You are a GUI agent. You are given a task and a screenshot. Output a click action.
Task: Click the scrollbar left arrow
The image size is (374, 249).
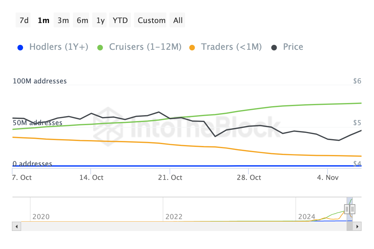tap(17, 226)
